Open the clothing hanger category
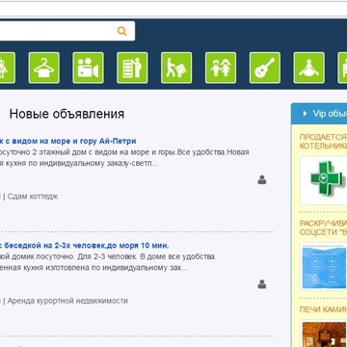 pos(43,67)
